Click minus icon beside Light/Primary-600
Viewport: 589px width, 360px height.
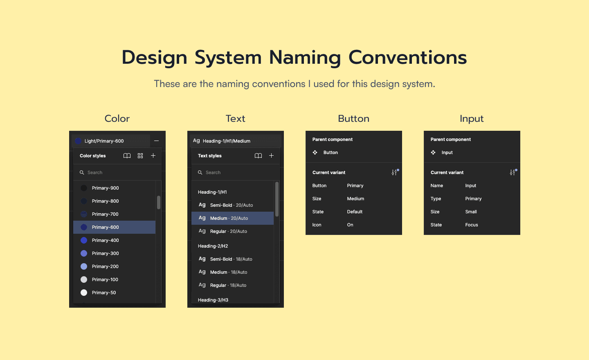point(156,141)
